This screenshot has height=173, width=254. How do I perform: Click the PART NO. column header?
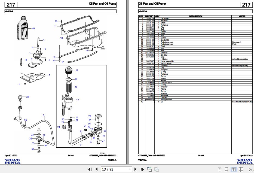[149, 16]
